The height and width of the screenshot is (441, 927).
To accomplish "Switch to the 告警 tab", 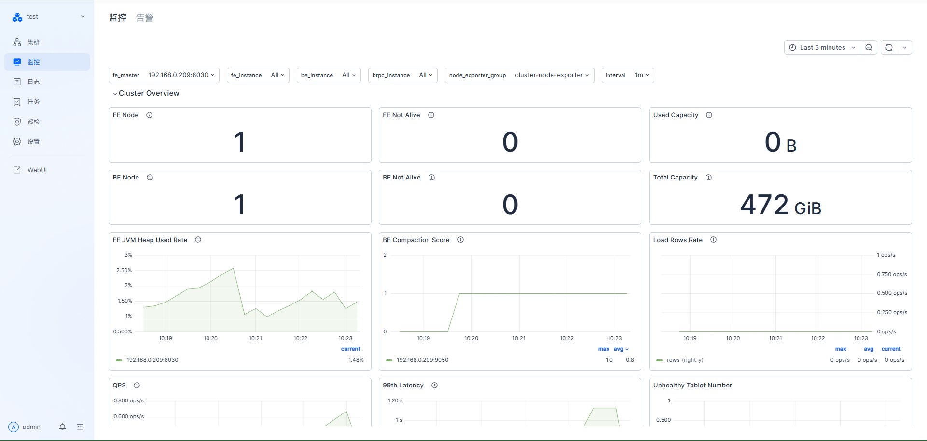I will [x=145, y=18].
